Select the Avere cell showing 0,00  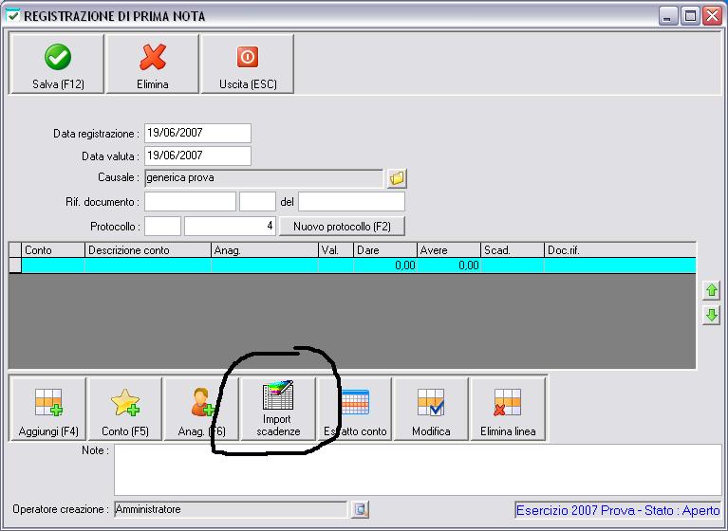(x=449, y=265)
